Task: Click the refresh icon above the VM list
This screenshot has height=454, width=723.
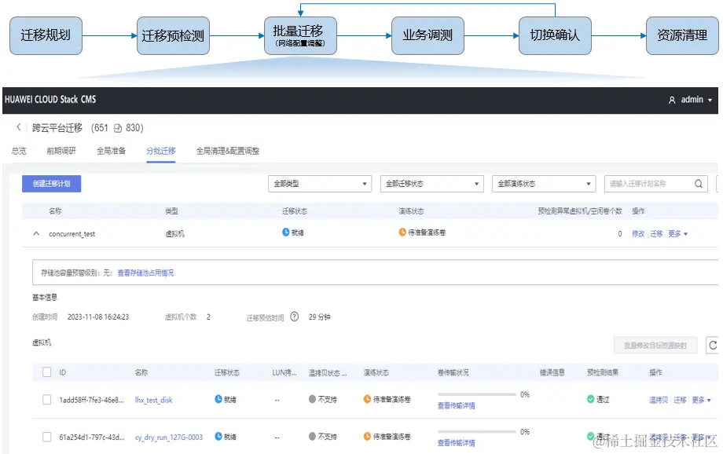Action: [x=714, y=346]
